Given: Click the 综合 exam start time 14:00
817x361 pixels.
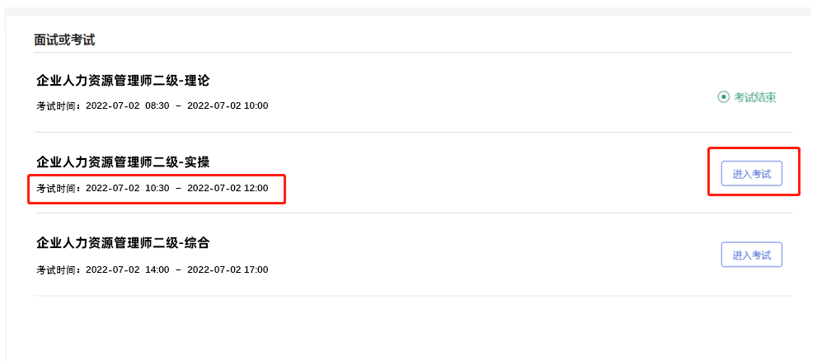Looking at the screenshot, I should click(157, 270).
